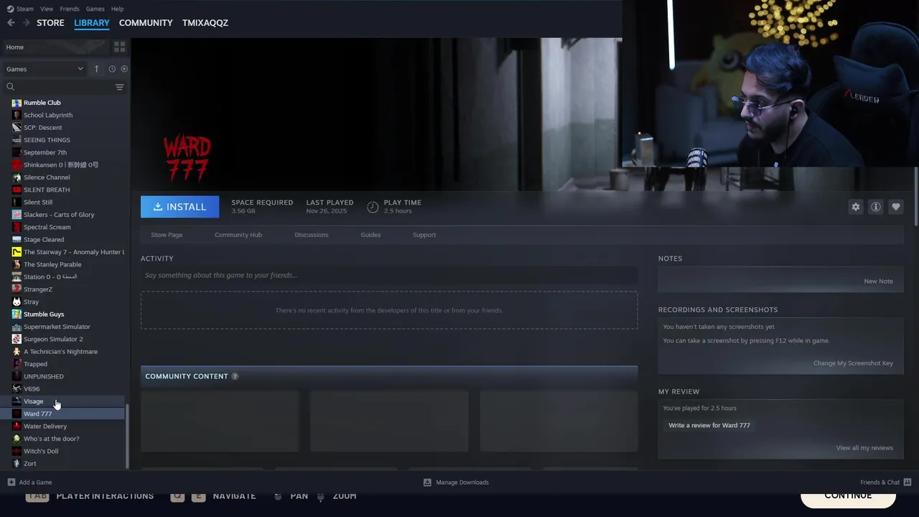The image size is (919, 517).
Task: Select V696 in the library
Action: (32, 389)
